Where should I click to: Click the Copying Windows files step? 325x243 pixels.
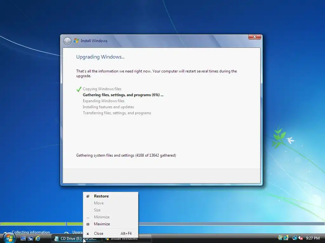(x=102, y=89)
